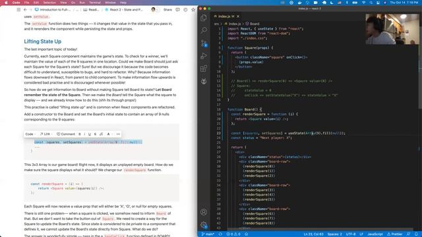Go back with the Notion back arrow
422x237 pixels.
25,10
